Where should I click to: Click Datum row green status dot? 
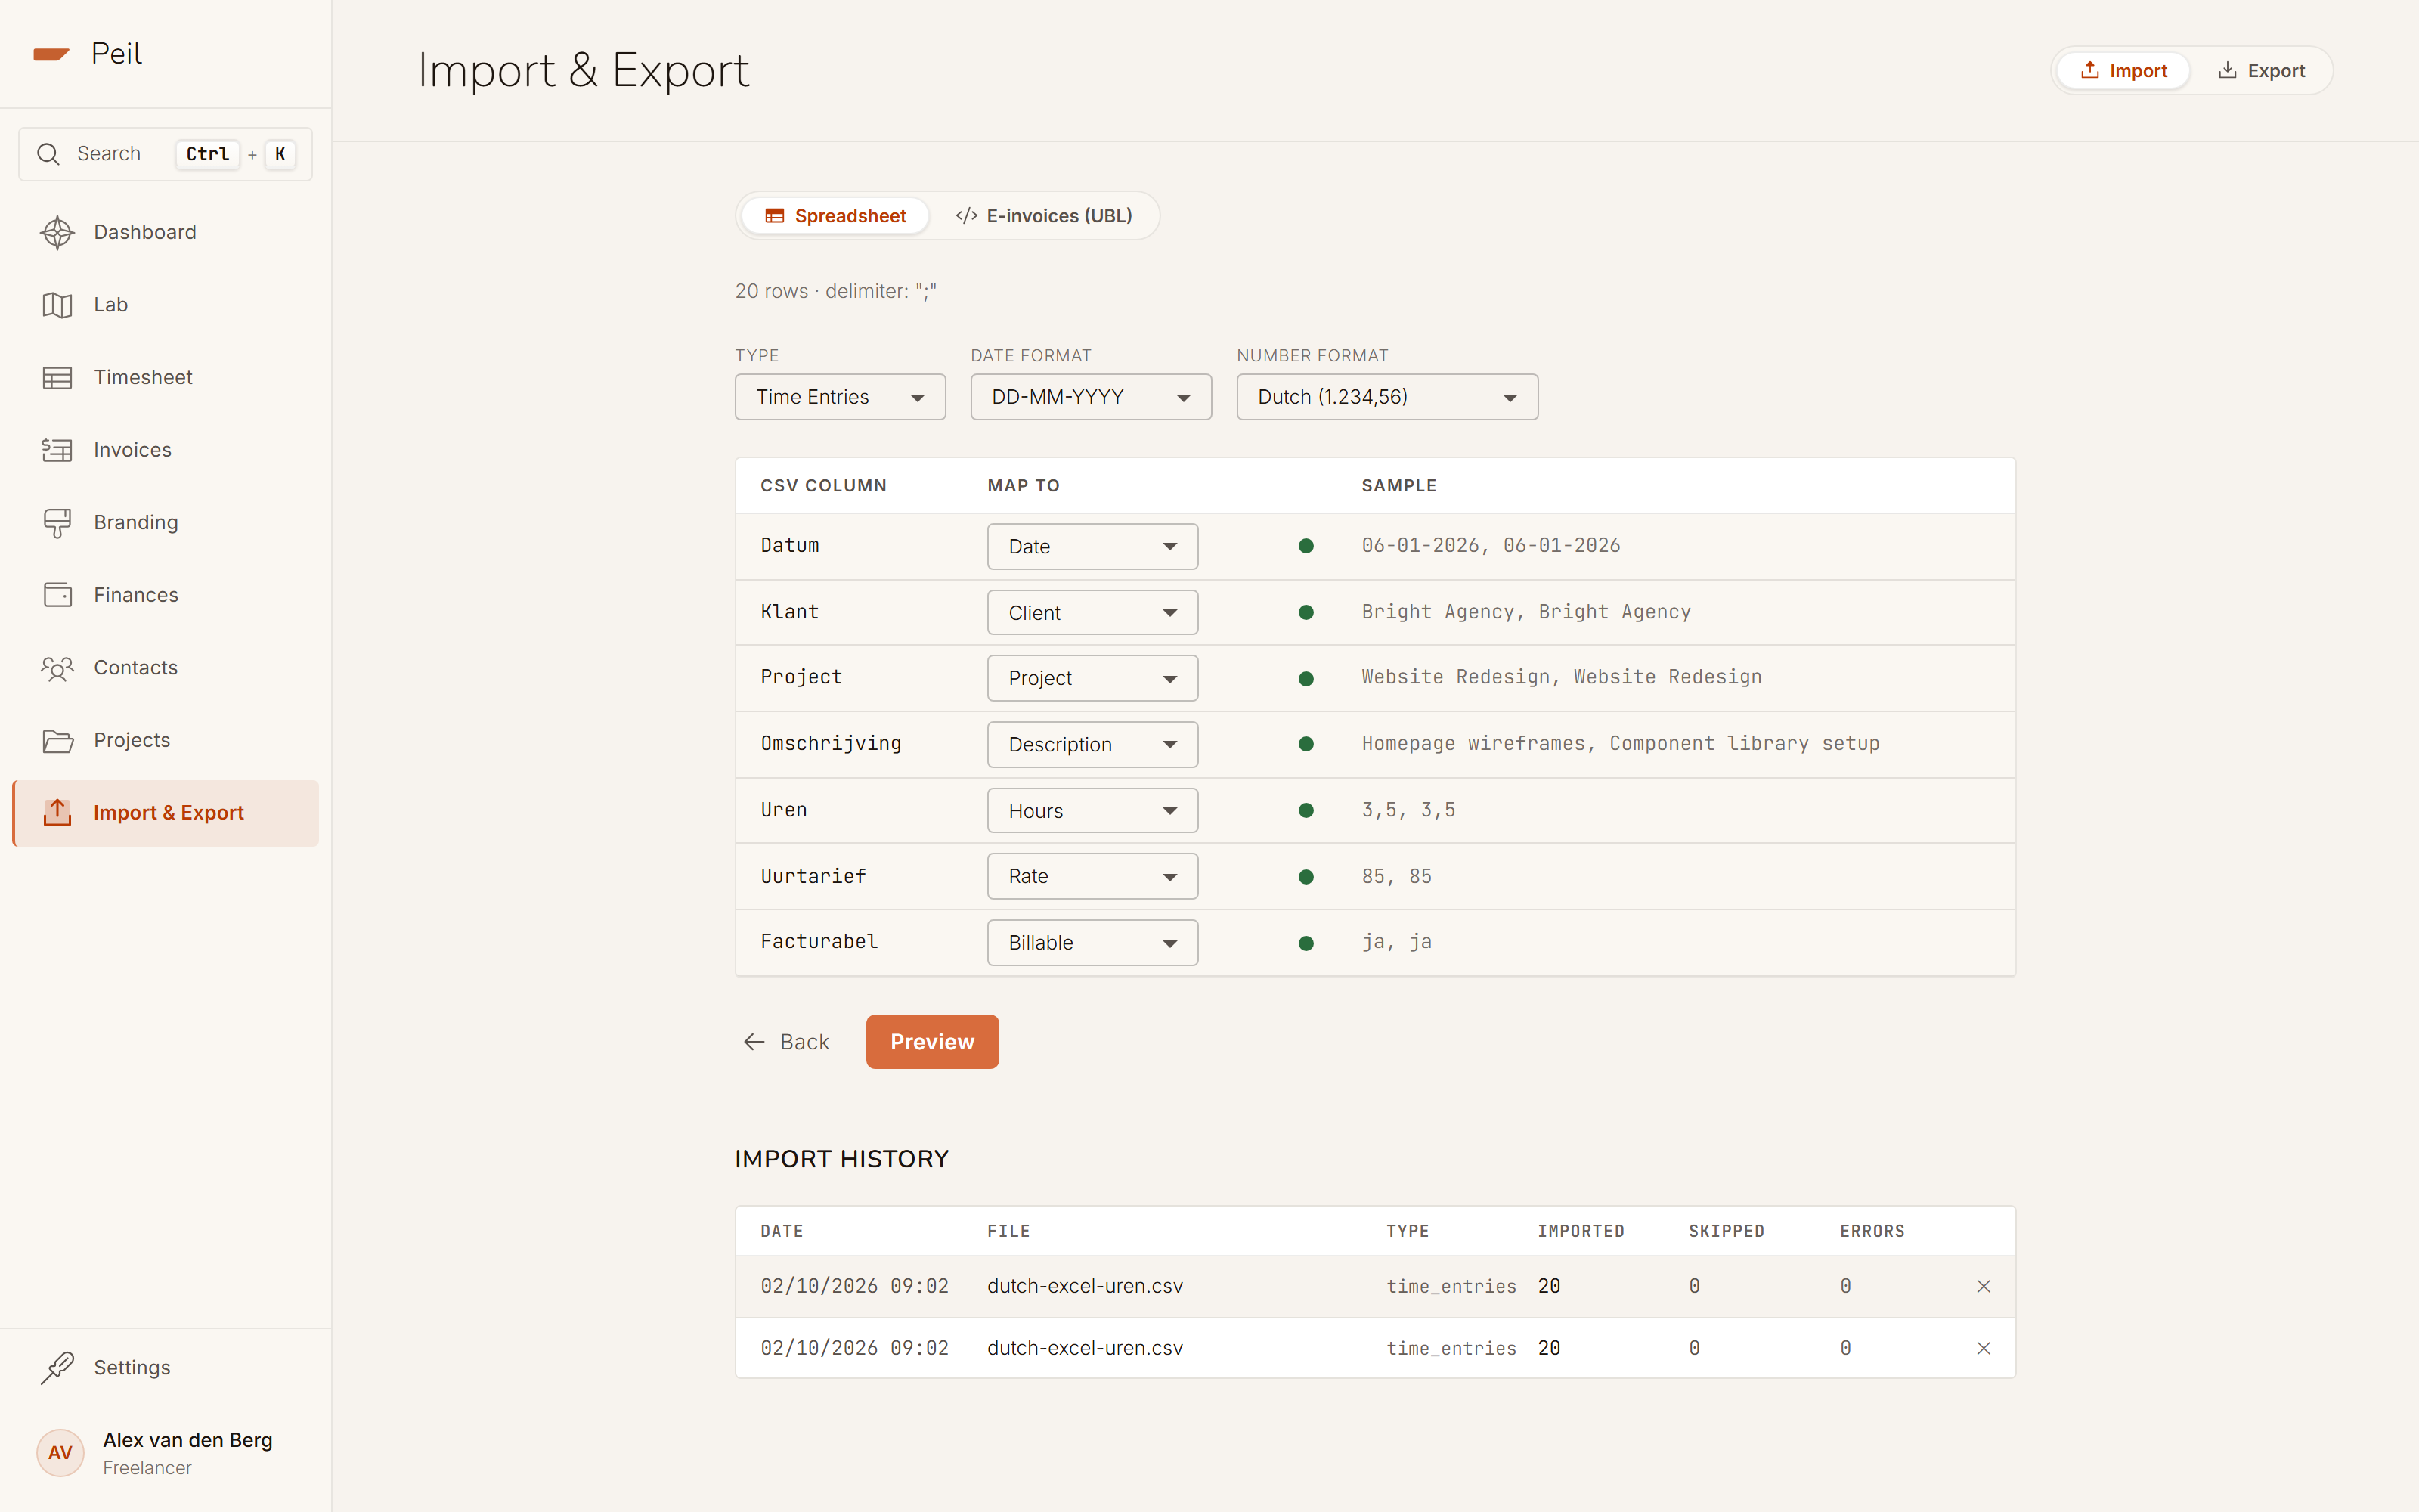pos(1306,546)
